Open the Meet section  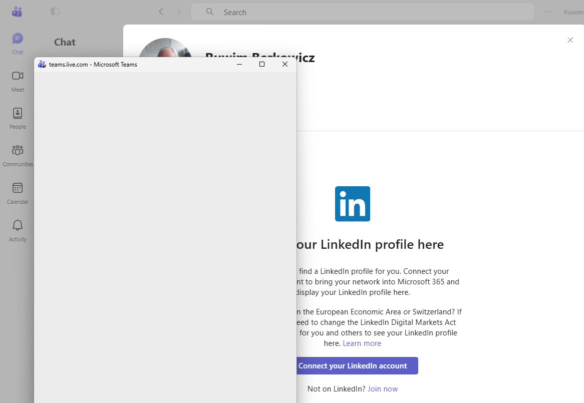click(18, 82)
